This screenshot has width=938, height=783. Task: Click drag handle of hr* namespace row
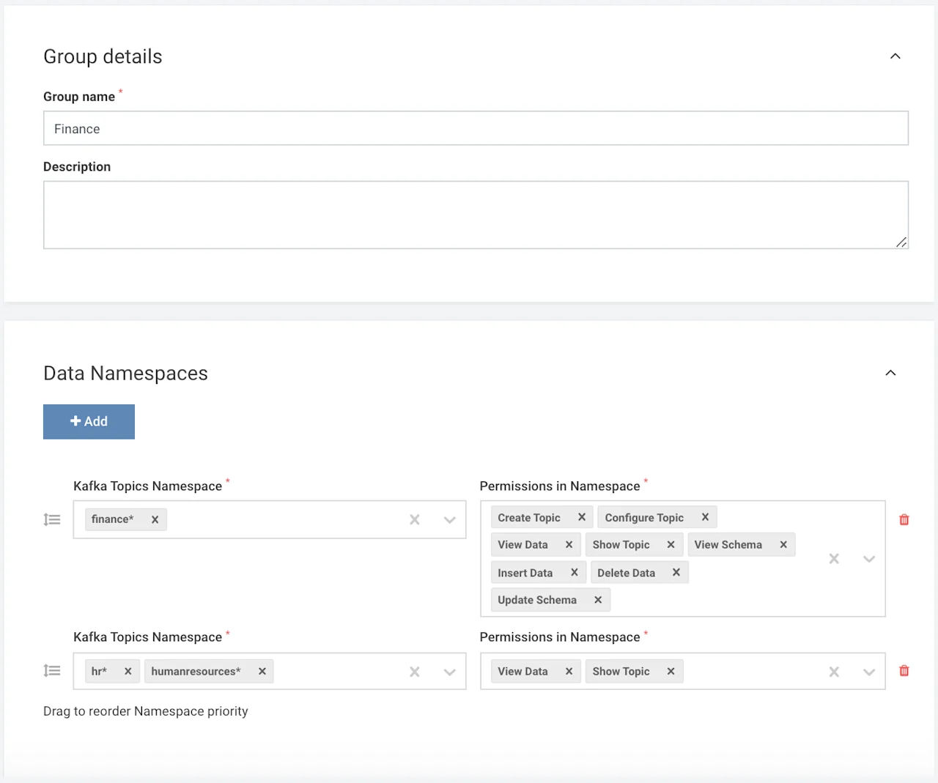tap(52, 671)
